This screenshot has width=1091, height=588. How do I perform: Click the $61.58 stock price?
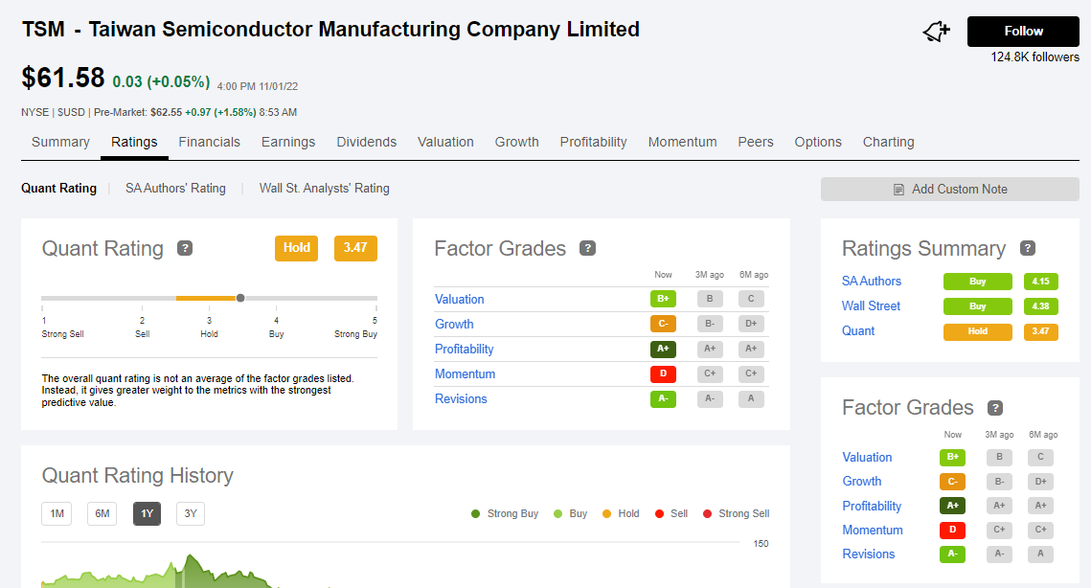[x=63, y=78]
